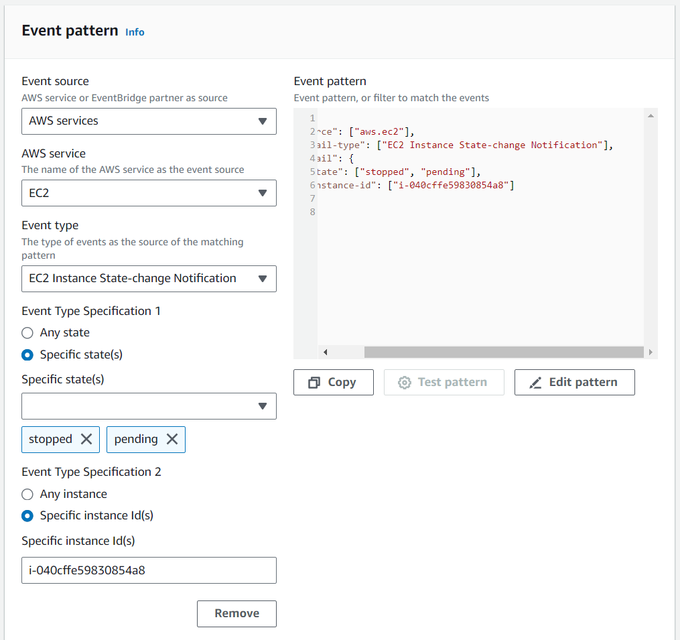Remove the pending state tag
The image size is (680, 640).
click(x=172, y=439)
